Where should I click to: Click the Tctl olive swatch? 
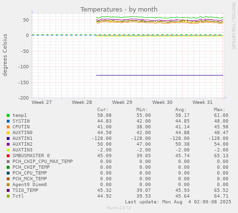pyautogui.click(x=8, y=196)
